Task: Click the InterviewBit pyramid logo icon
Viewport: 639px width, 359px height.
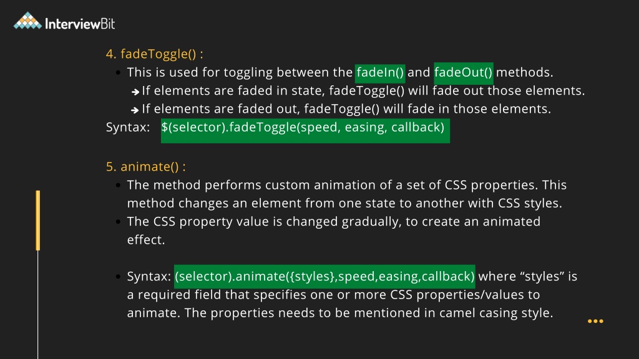Action: point(27,21)
